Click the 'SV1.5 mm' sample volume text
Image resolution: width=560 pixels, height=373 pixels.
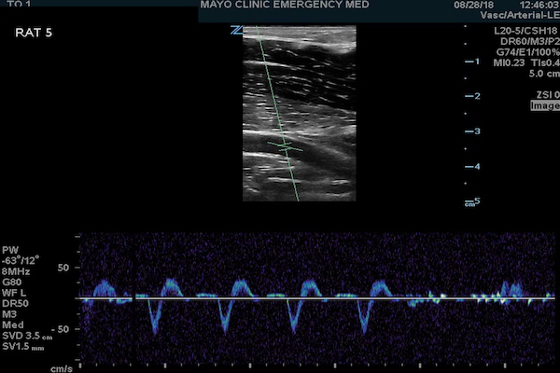23,347
